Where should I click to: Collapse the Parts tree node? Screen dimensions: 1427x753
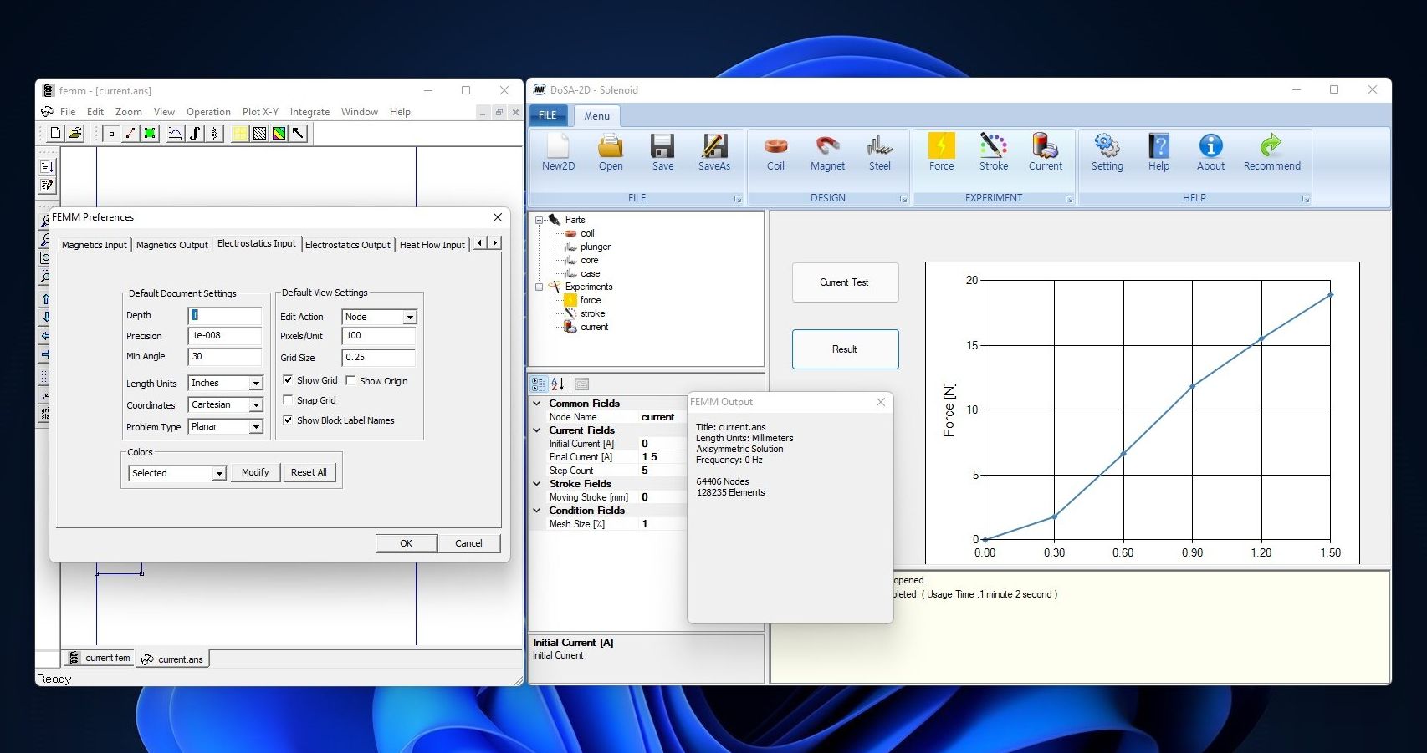540,220
